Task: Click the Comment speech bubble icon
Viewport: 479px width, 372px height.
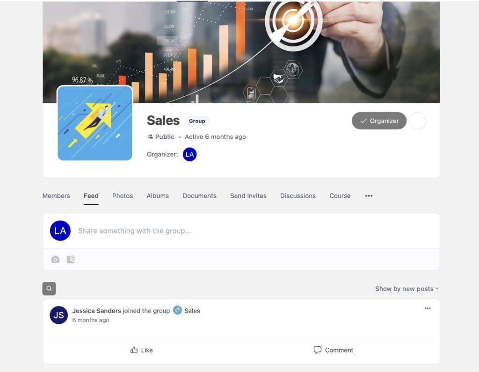Action: click(x=318, y=350)
